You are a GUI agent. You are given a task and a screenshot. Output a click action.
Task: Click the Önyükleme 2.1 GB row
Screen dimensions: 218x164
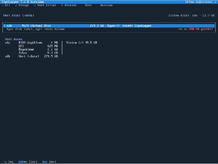tap(38, 49)
